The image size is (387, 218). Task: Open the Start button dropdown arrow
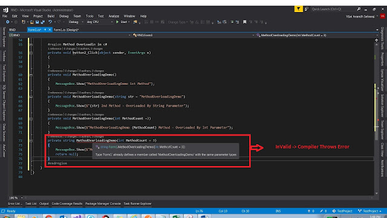(x=129, y=22)
